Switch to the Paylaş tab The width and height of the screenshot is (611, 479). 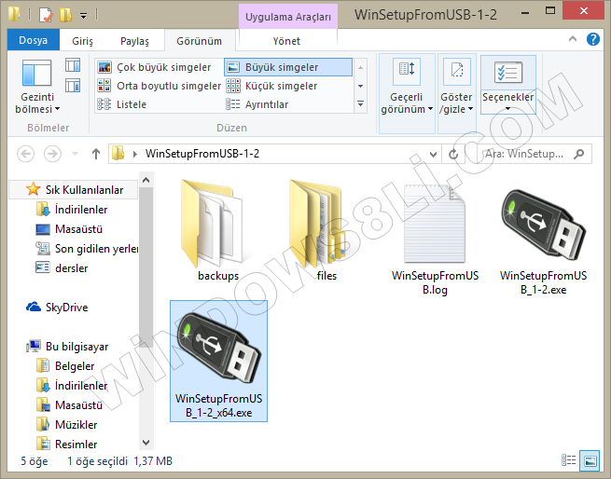click(x=135, y=41)
